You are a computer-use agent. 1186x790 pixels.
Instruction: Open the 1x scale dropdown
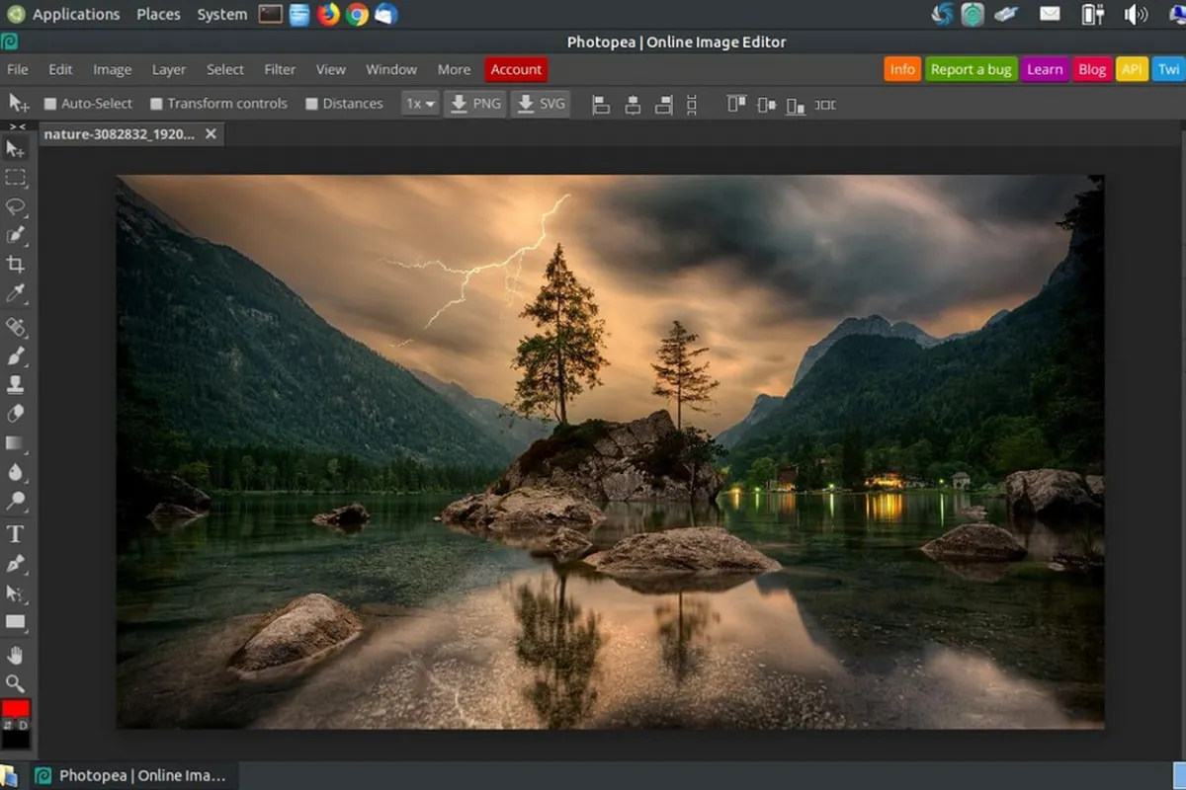click(420, 104)
